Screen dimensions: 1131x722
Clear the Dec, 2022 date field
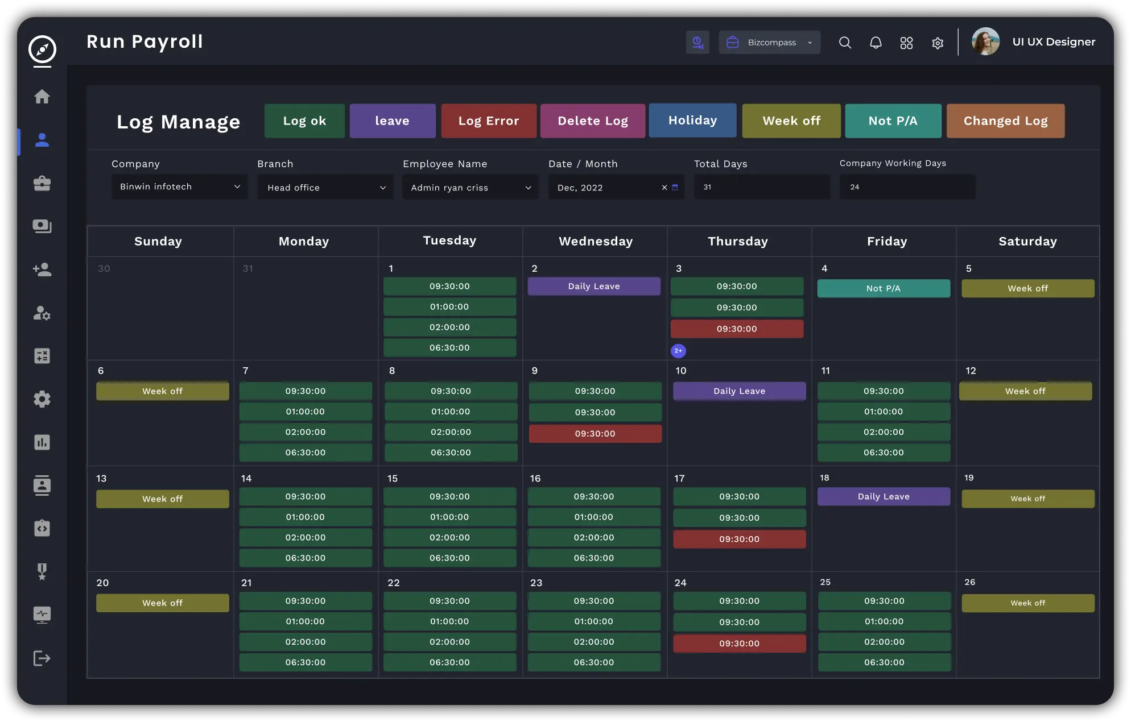(x=664, y=187)
